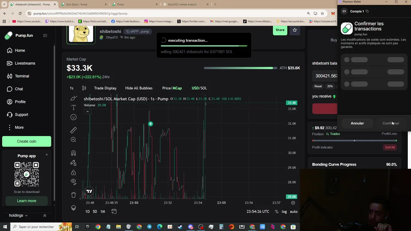Viewport: 411px width, 231px height.
Task: Favorite the coin with the star button
Action: tap(295, 30)
